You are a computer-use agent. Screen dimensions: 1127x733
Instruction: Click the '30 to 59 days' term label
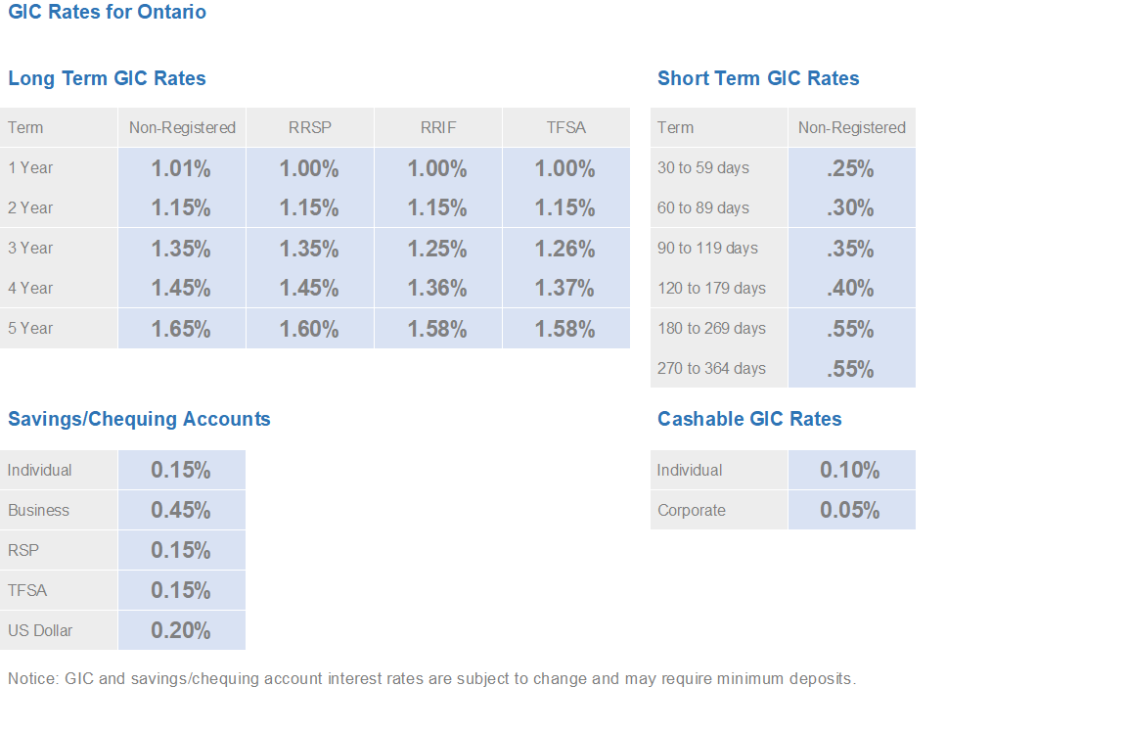(x=703, y=168)
